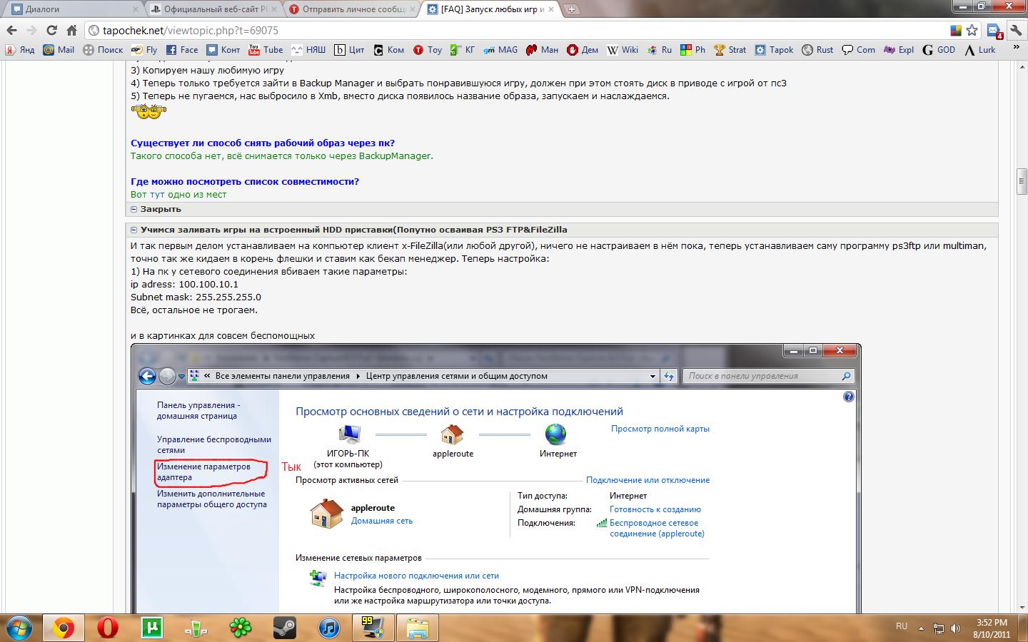Open the YouTube Tube bookmark
The width and height of the screenshot is (1028, 642).
coord(266,50)
